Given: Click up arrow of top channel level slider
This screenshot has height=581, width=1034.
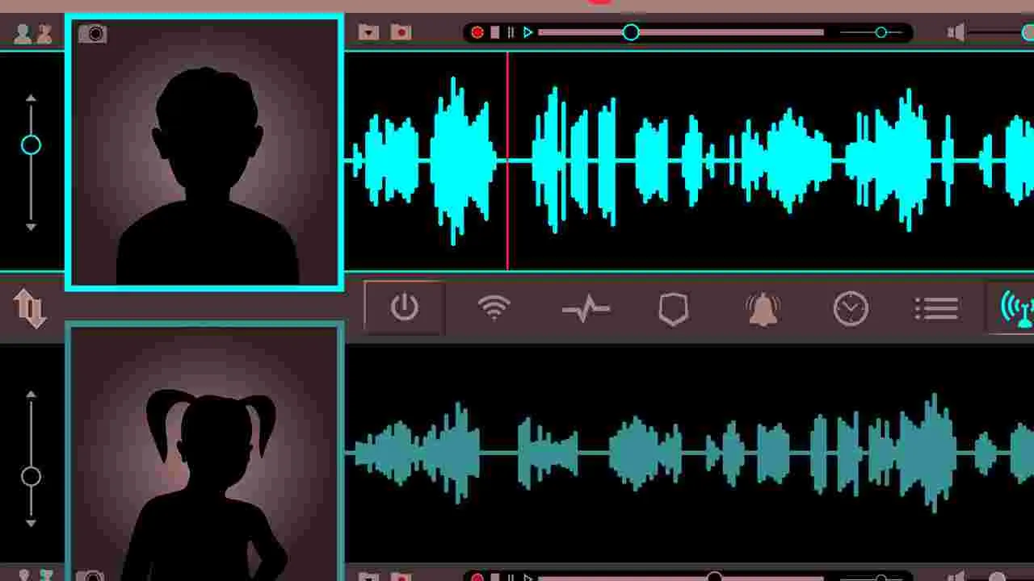Looking at the screenshot, I should tap(31, 98).
